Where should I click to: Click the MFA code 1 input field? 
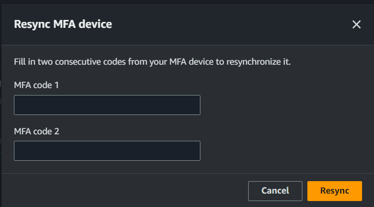tap(107, 105)
